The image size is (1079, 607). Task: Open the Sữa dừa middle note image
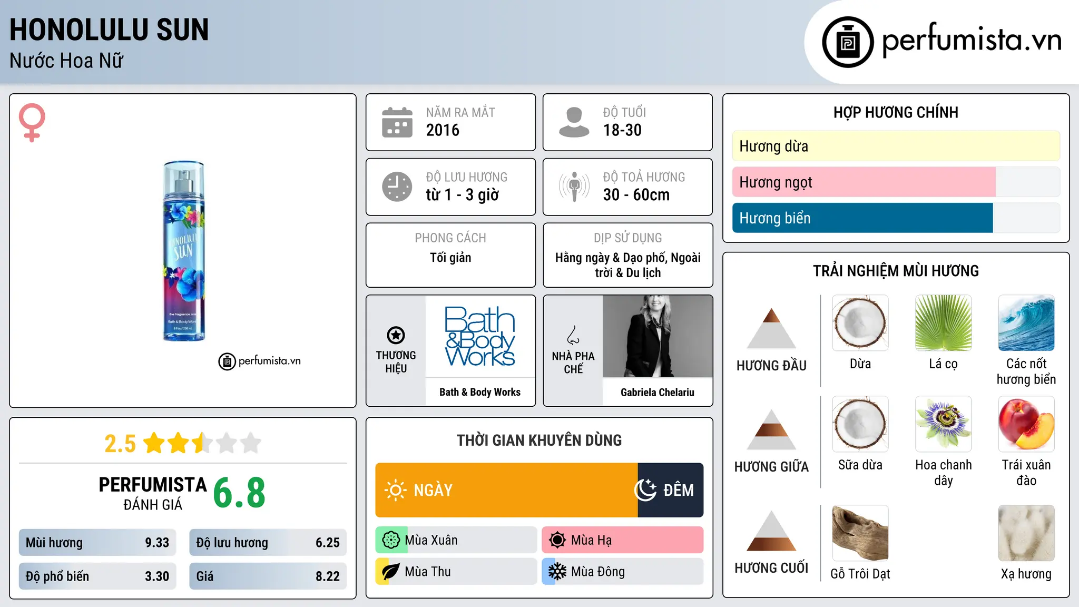coord(860,424)
